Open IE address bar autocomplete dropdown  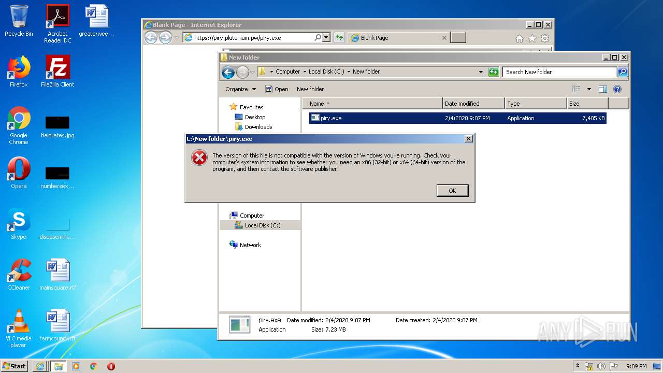click(x=326, y=37)
